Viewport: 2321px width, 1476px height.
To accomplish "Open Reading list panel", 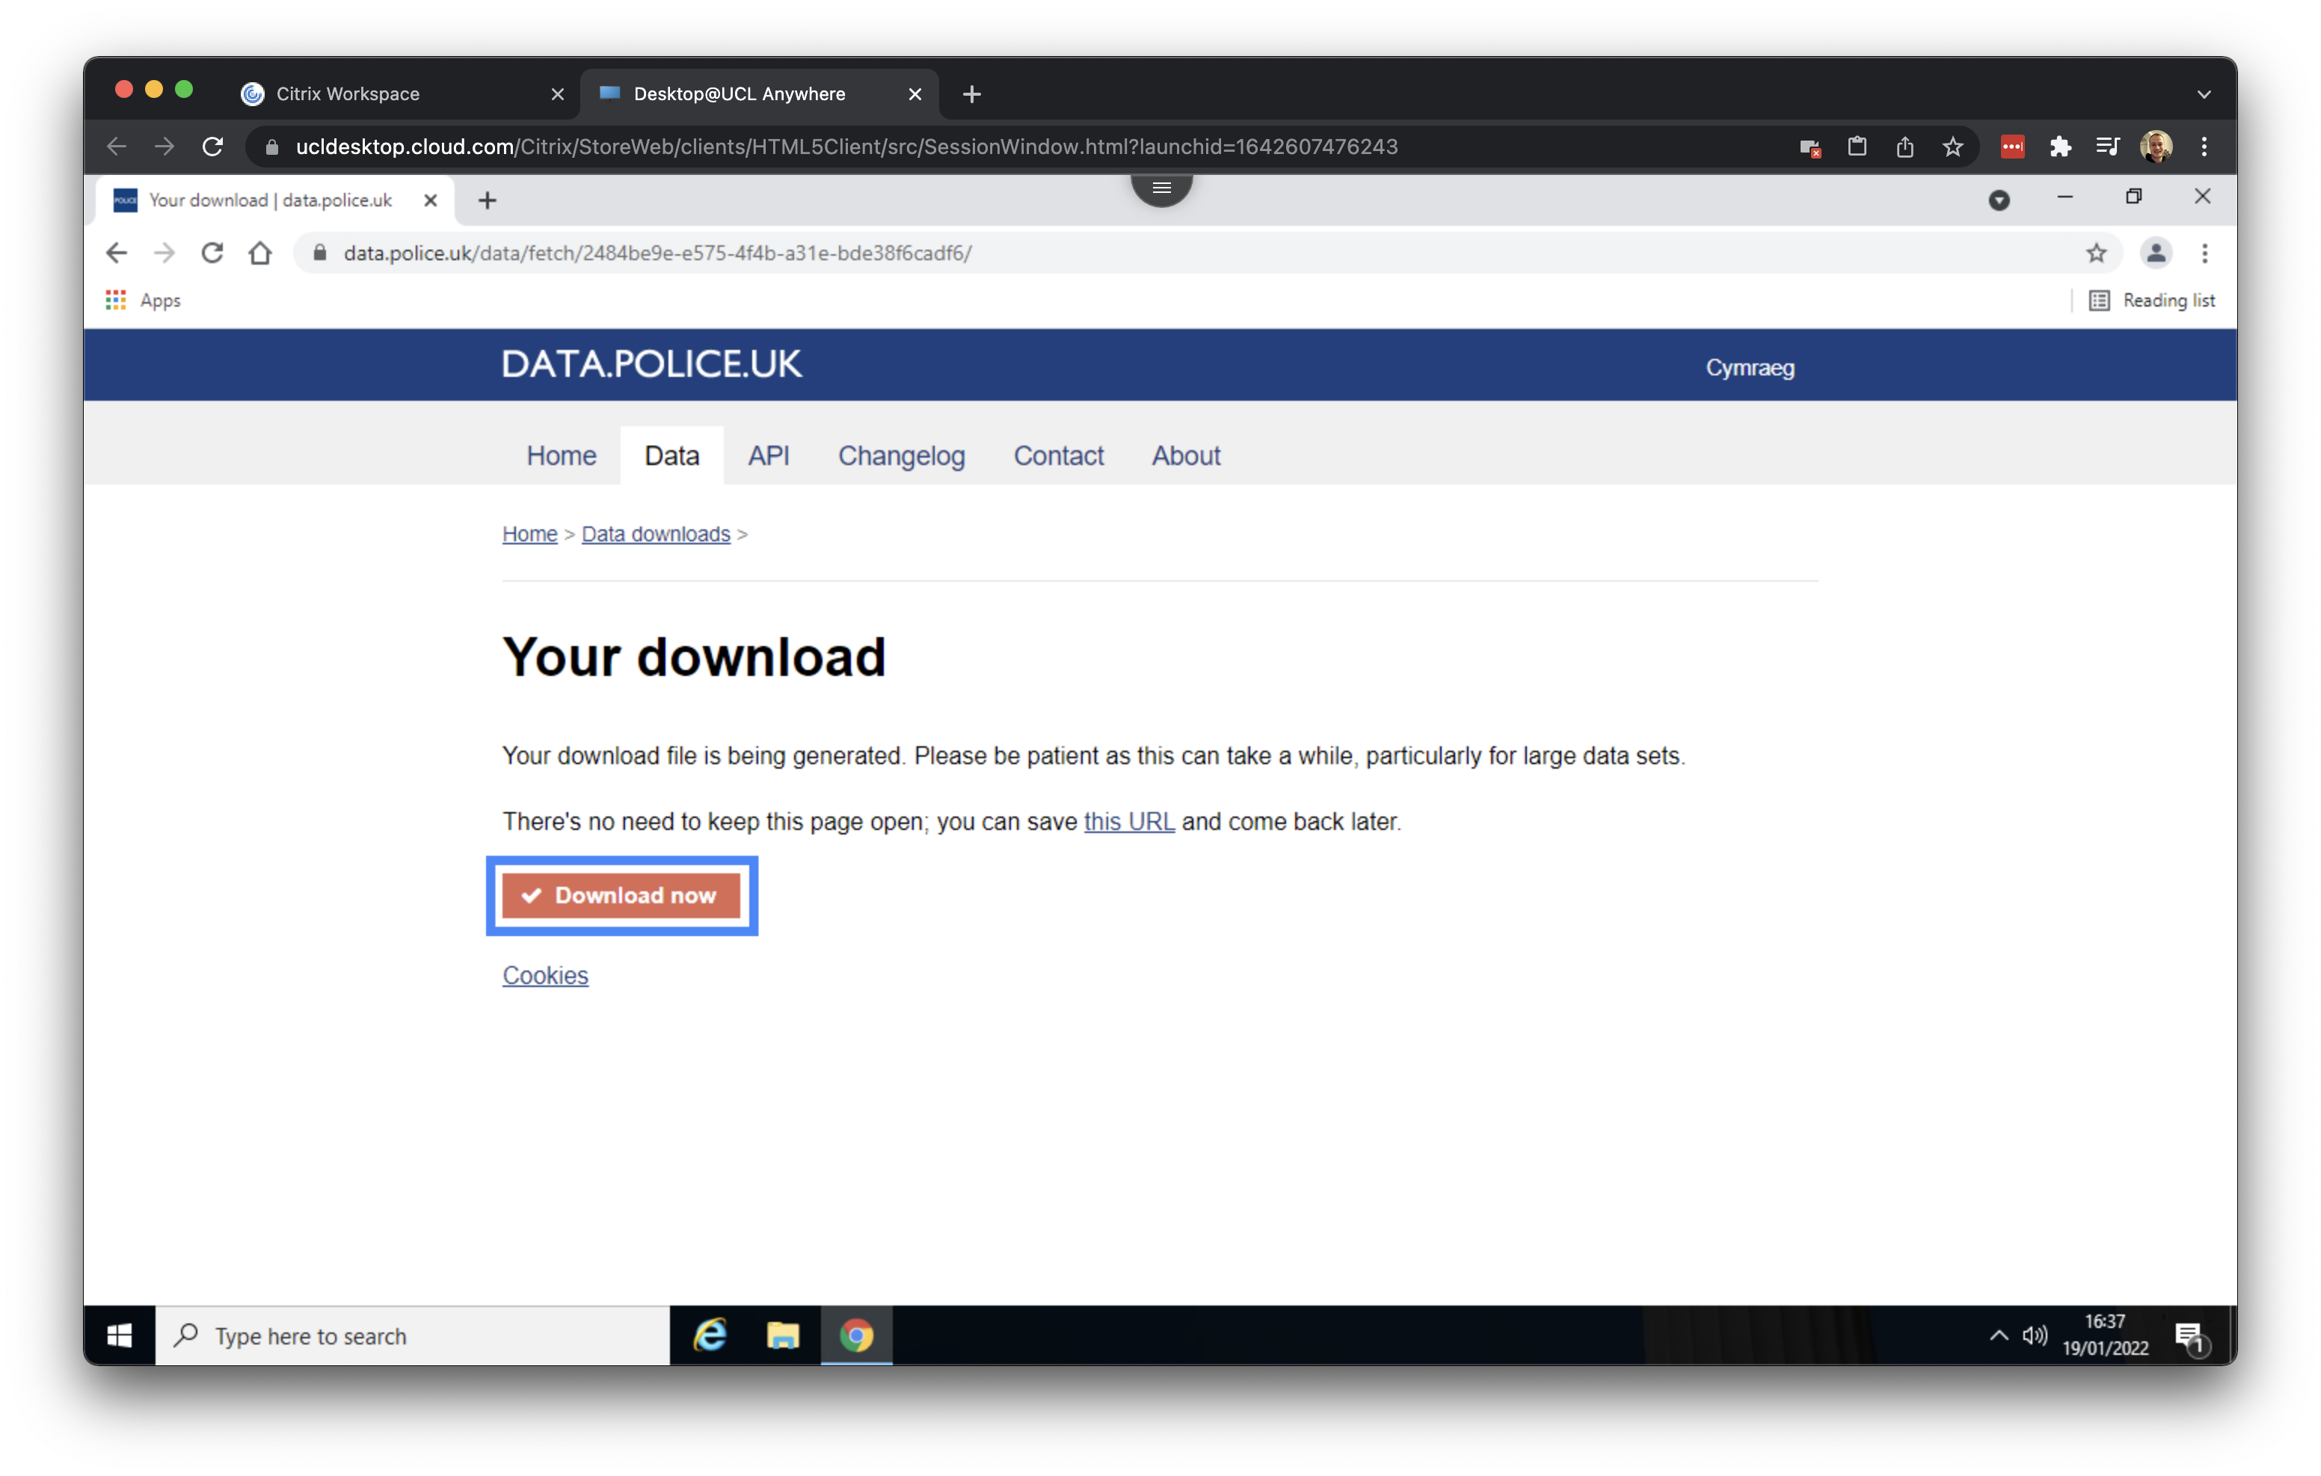I will (x=2151, y=300).
